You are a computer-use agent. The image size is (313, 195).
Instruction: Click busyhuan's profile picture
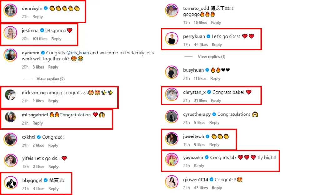click(x=172, y=72)
